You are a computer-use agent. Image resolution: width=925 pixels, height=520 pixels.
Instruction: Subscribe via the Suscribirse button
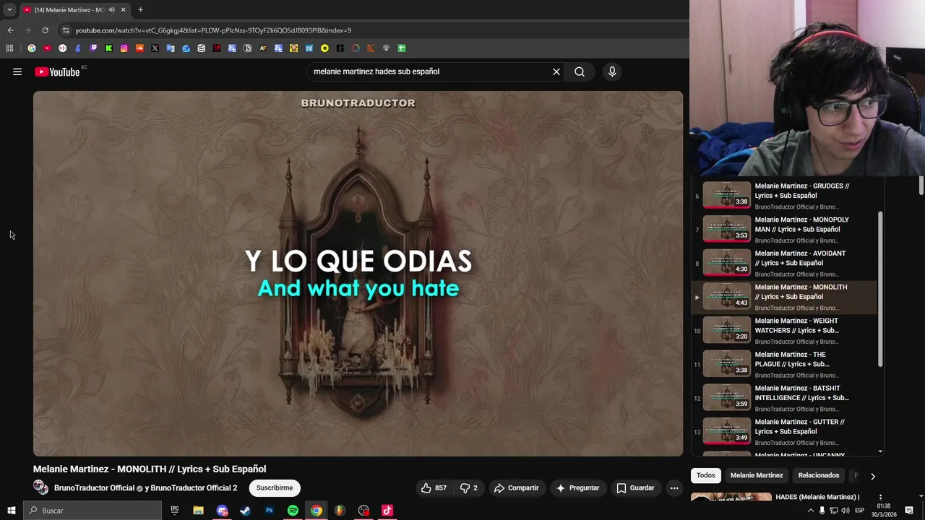[x=275, y=487]
